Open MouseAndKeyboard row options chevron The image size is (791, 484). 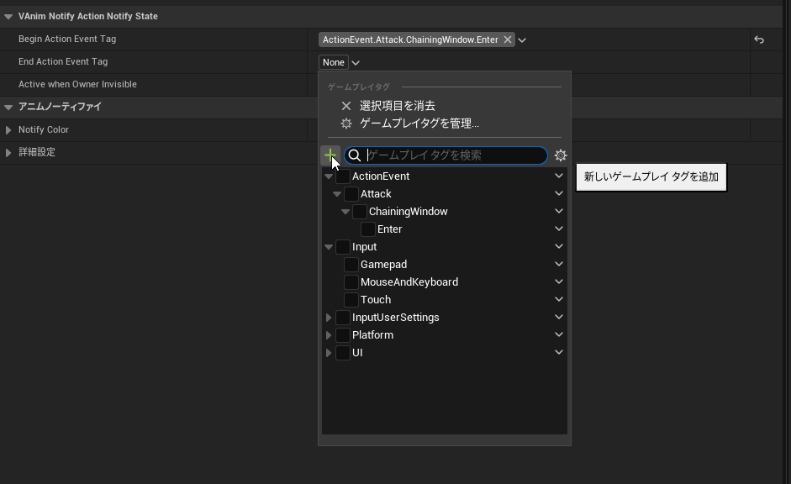click(x=559, y=281)
